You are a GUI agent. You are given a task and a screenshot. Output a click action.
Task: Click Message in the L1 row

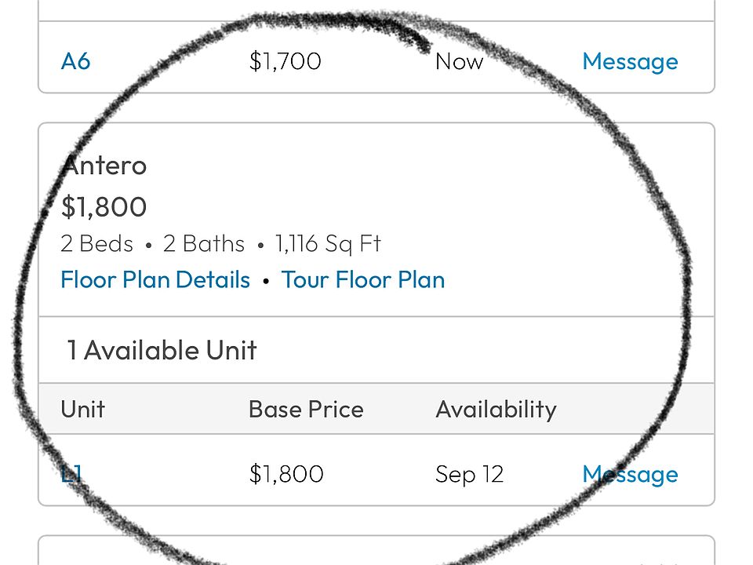[x=630, y=474]
